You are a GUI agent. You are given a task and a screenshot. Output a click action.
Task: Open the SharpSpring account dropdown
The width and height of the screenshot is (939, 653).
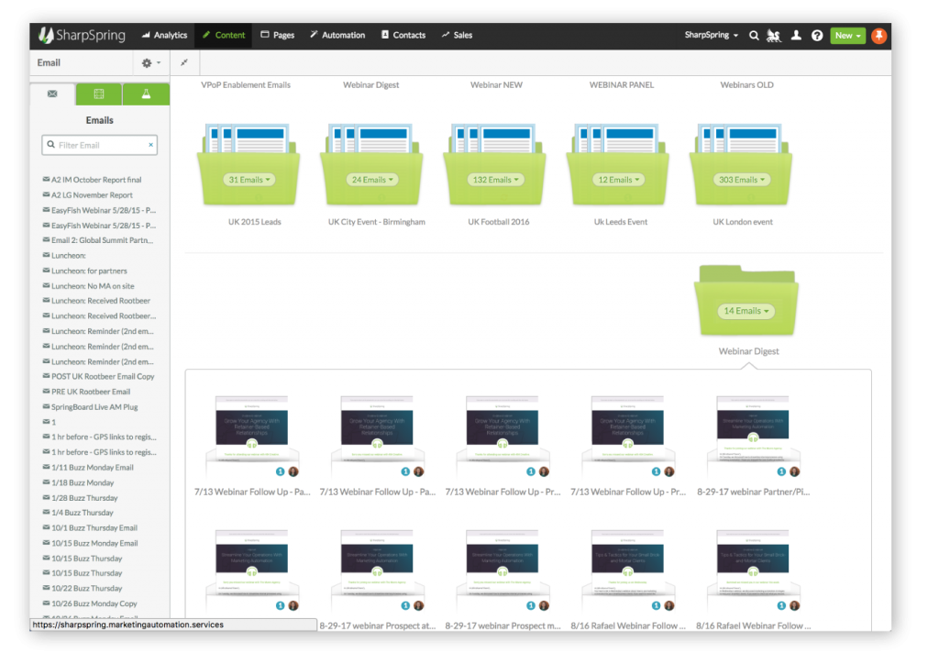[712, 36]
